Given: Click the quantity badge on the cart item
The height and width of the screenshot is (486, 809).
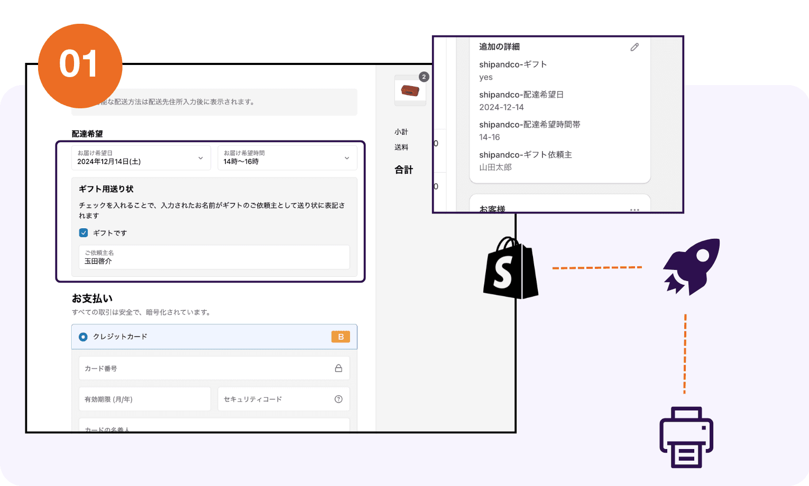Looking at the screenshot, I should click(x=424, y=77).
